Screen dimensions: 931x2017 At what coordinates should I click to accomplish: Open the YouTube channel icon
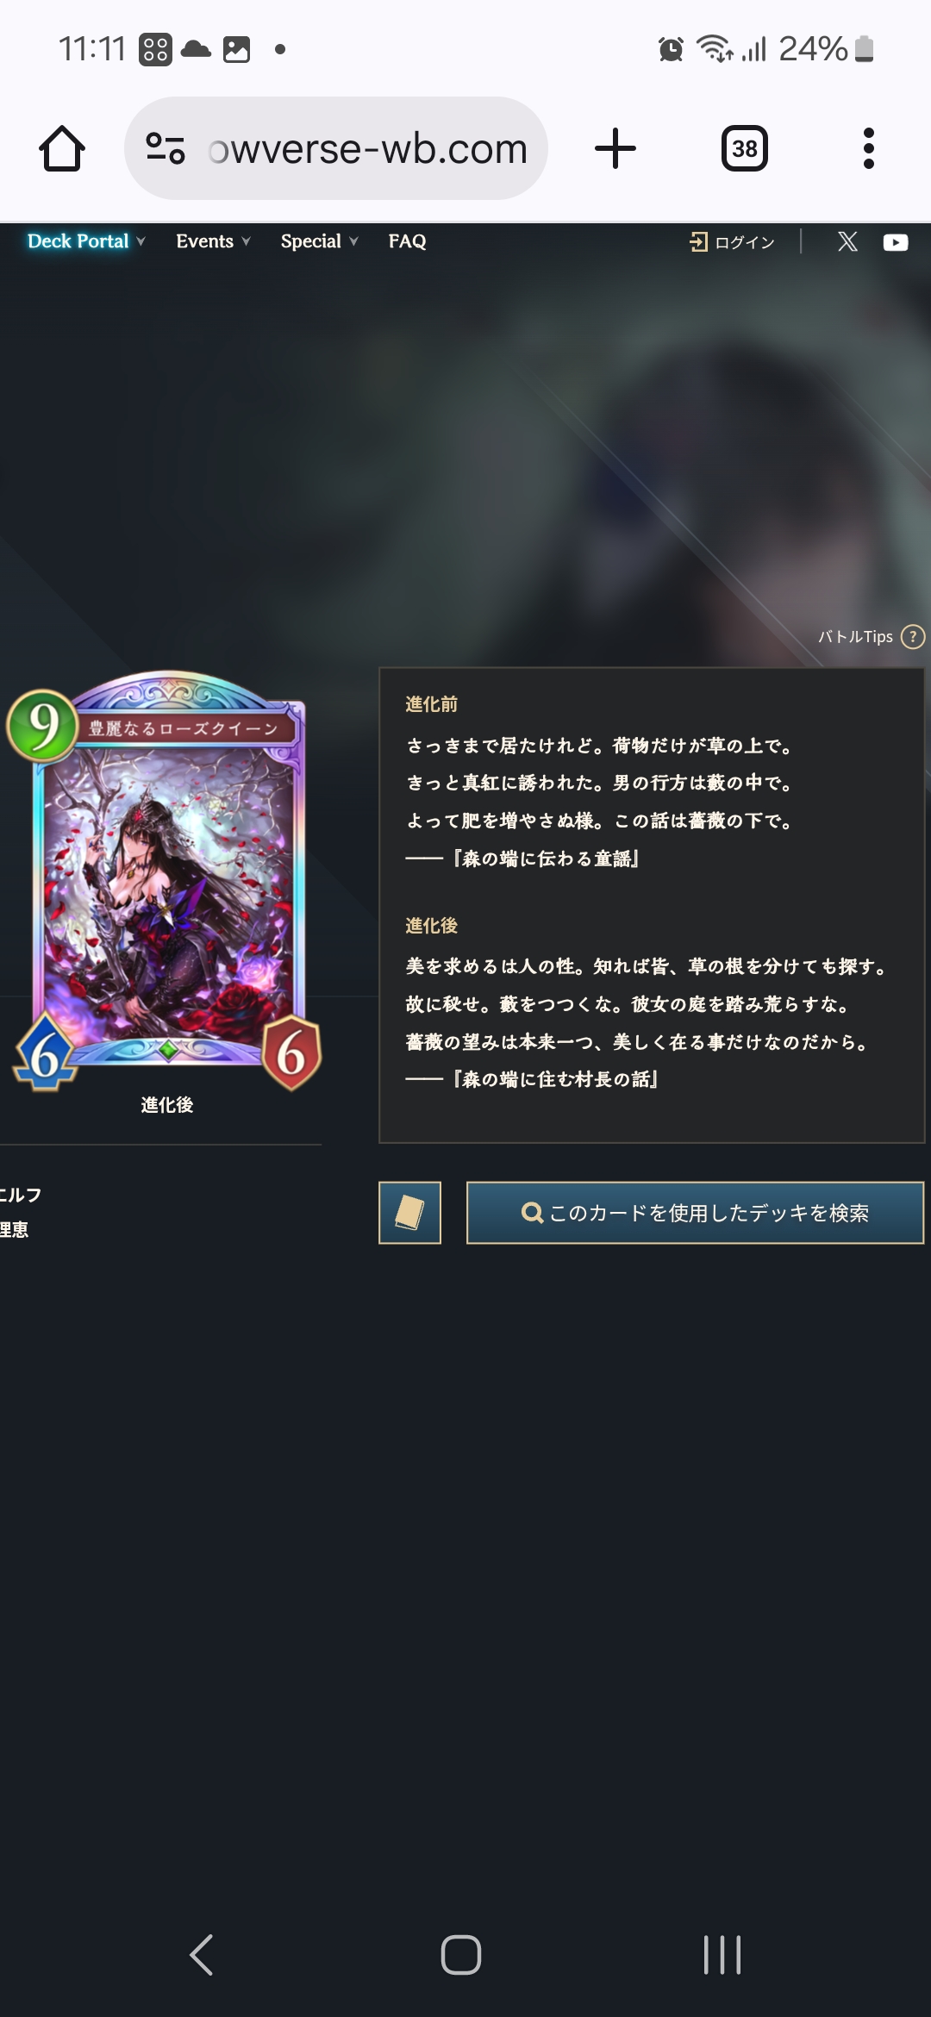(x=896, y=242)
